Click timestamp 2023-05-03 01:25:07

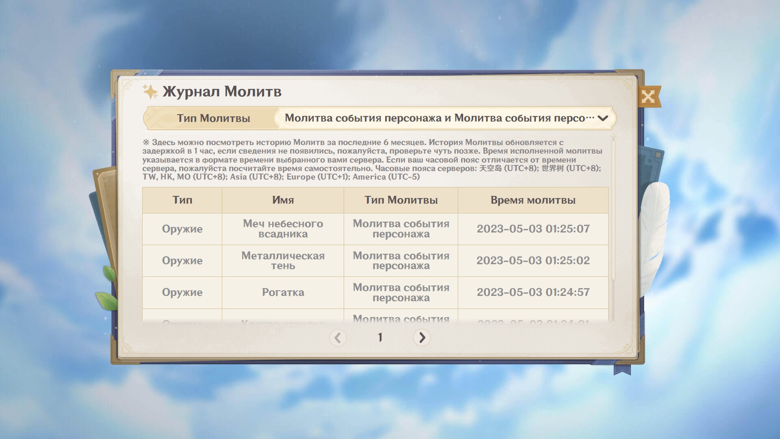pos(533,229)
